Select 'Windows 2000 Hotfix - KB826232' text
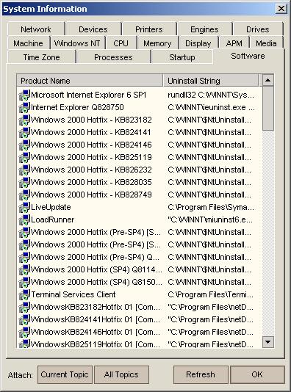 (x=91, y=170)
